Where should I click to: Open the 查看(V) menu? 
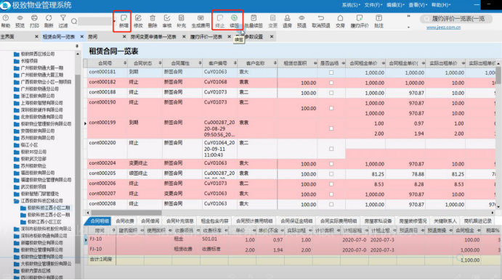coord(418,5)
